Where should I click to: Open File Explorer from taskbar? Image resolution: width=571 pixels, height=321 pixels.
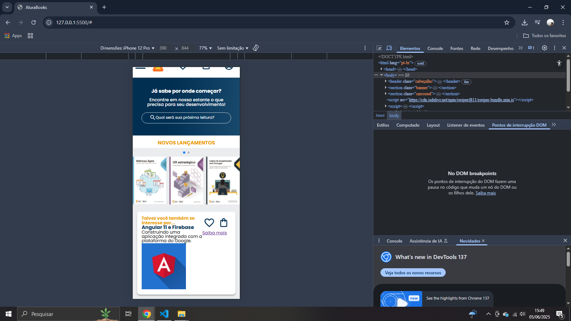(x=182, y=314)
